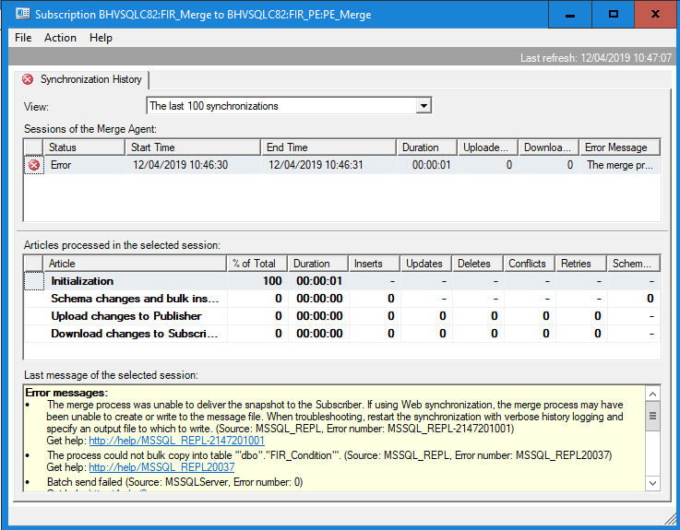Click error icon on Synchronization History tab
This screenshot has width=680, height=530.
click(x=27, y=79)
